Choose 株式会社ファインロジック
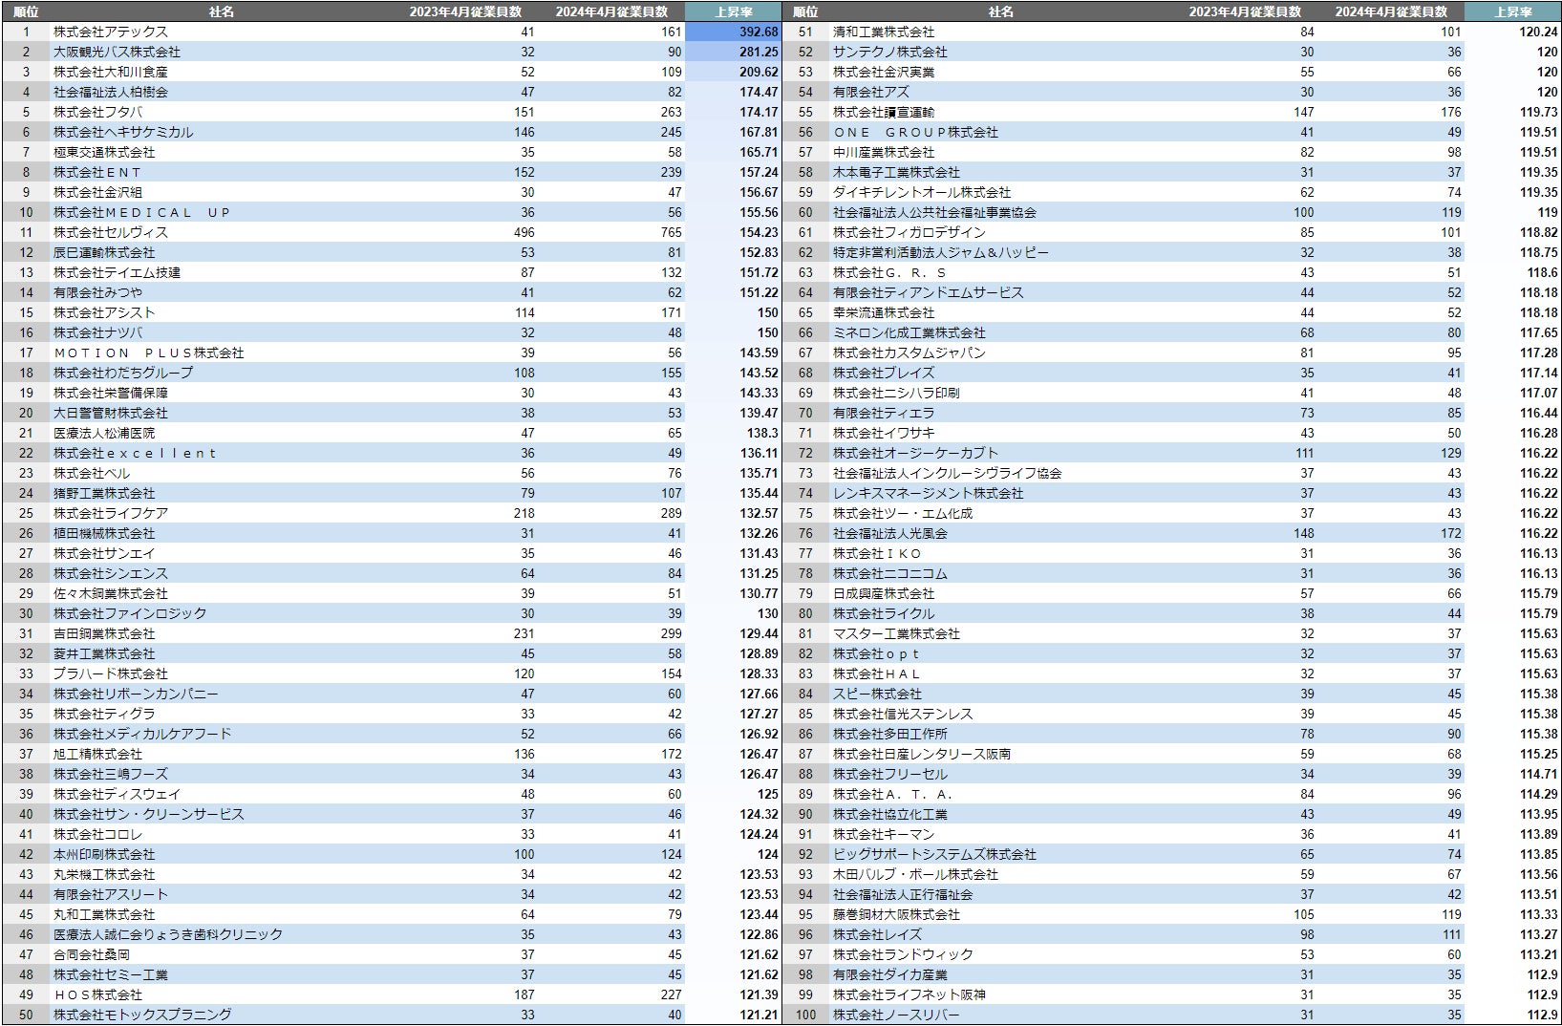Screen dimensions: 1562x1026 [130, 613]
